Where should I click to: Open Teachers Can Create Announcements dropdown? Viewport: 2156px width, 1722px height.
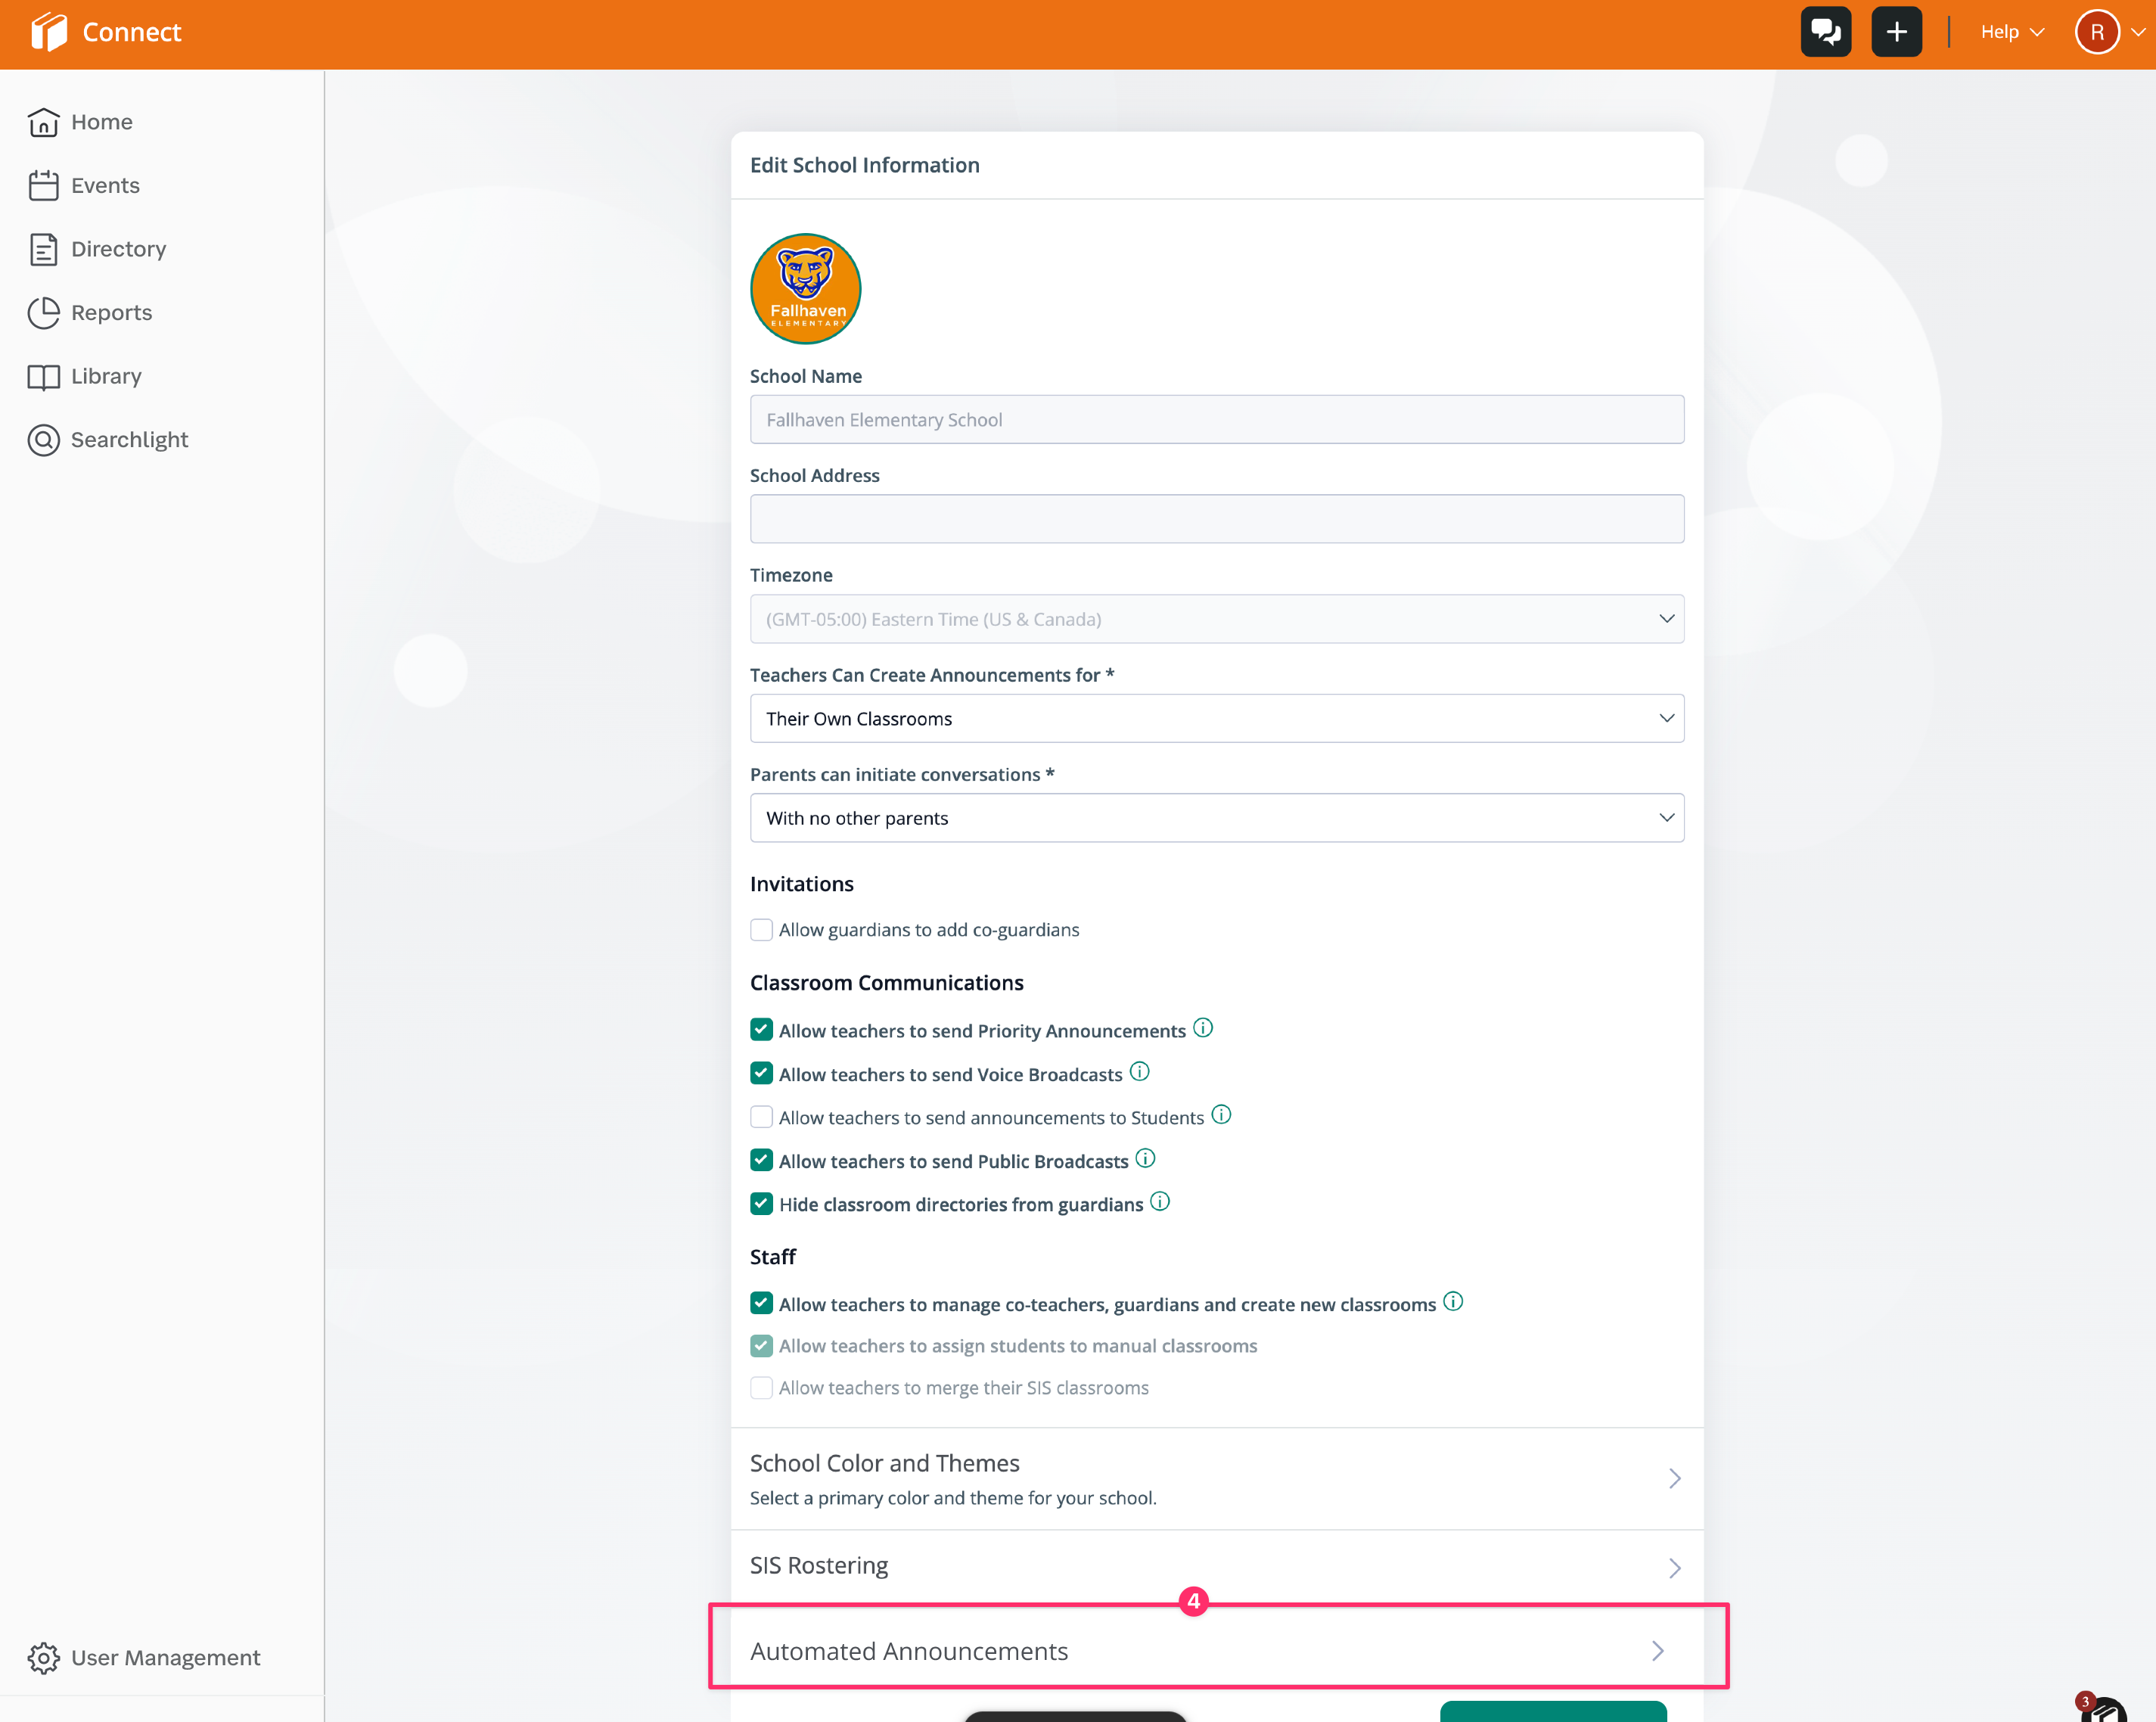1216,718
